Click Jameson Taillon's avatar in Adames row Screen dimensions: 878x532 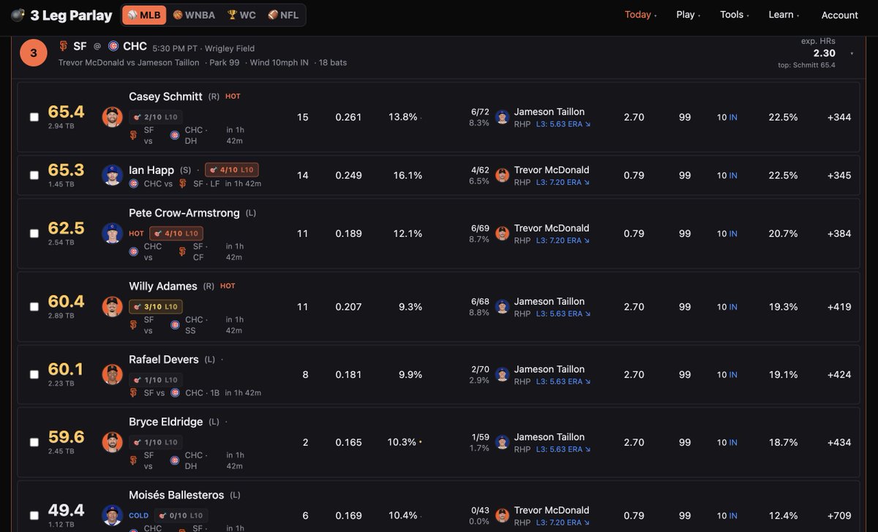[x=502, y=307]
